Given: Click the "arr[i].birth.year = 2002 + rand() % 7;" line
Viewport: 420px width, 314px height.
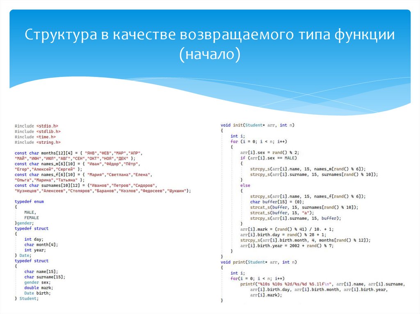Looking at the screenshot, I should point(287,246).
